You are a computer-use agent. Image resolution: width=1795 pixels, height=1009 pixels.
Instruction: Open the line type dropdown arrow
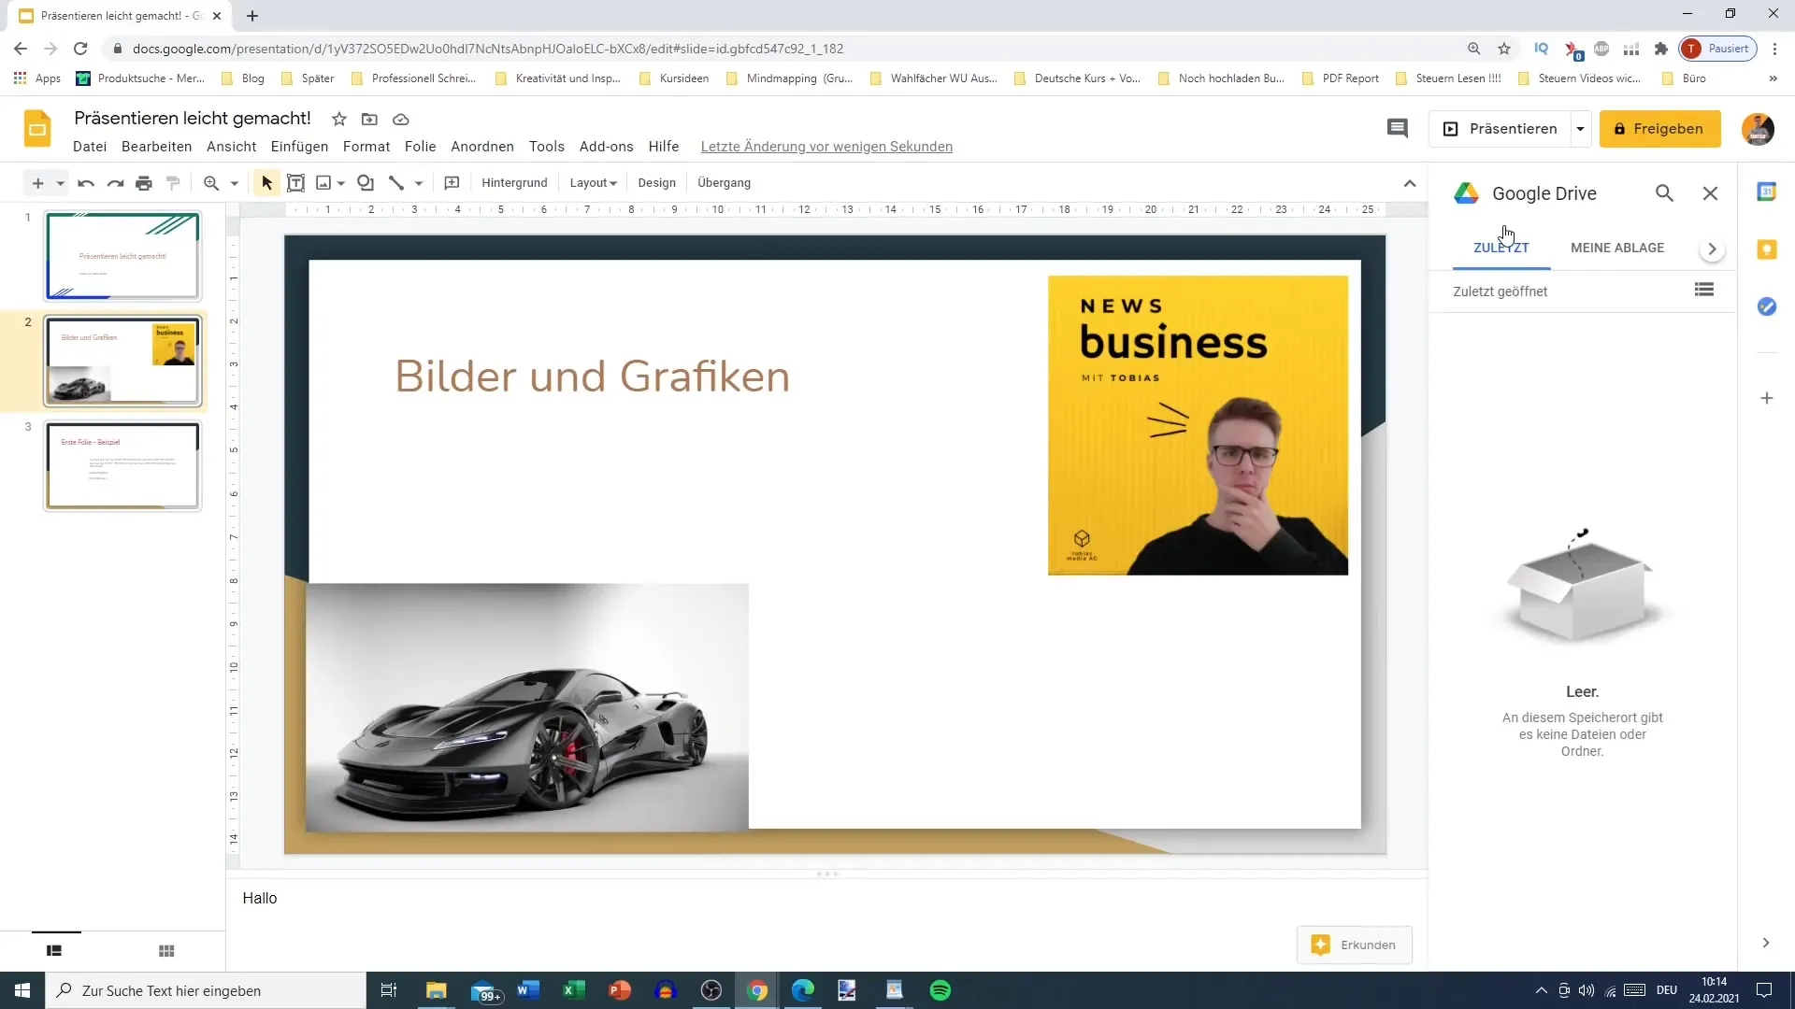419,183
